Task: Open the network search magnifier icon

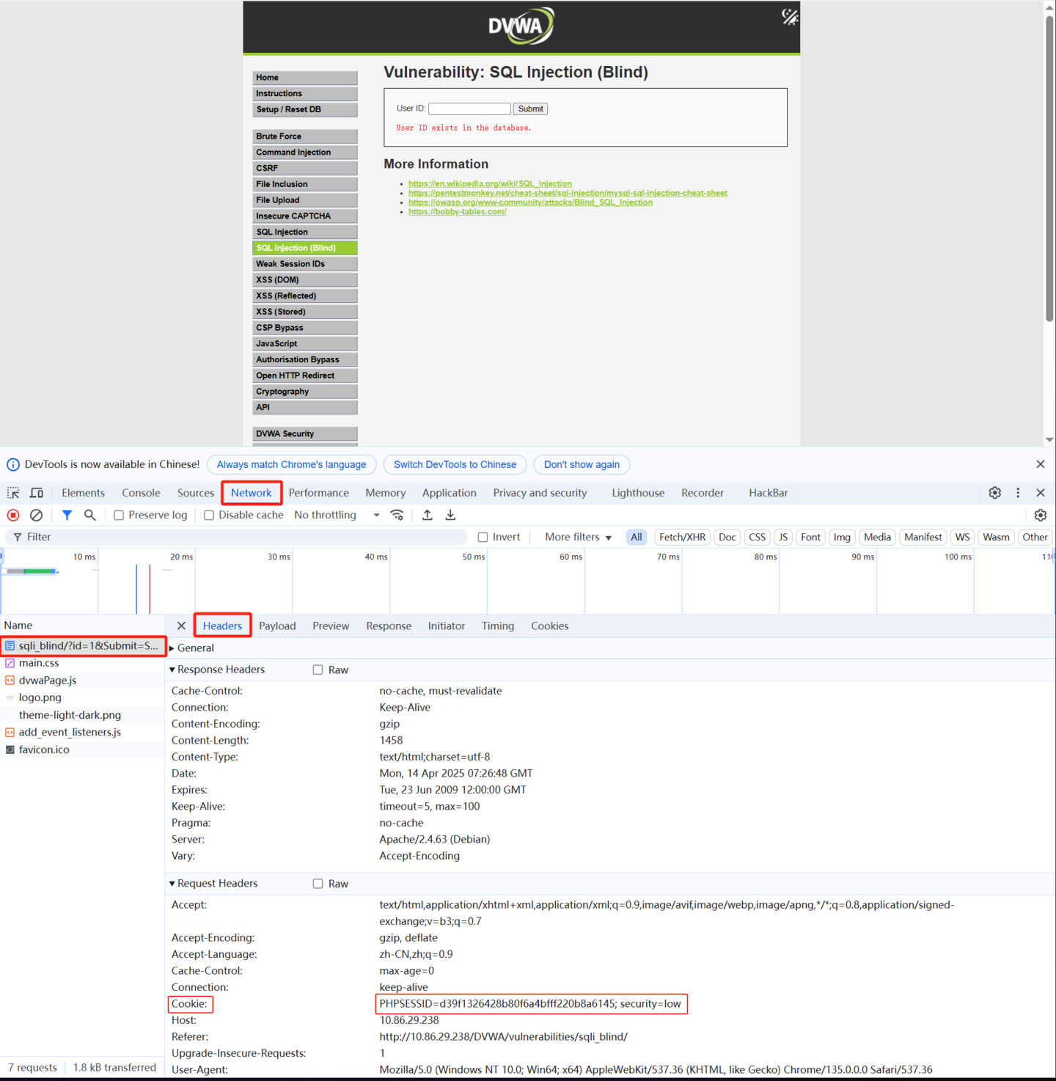Action: tap(89, 515)
